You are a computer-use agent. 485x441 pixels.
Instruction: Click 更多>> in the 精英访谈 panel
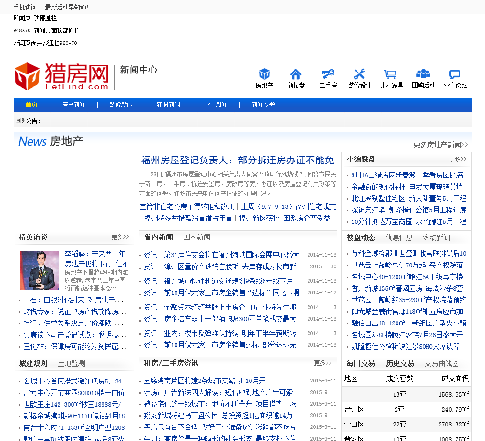tap(120, 237)
